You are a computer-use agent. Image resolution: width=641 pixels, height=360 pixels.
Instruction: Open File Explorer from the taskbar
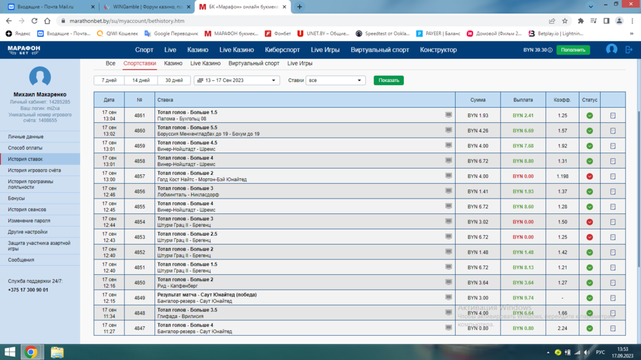pos(57,352)
